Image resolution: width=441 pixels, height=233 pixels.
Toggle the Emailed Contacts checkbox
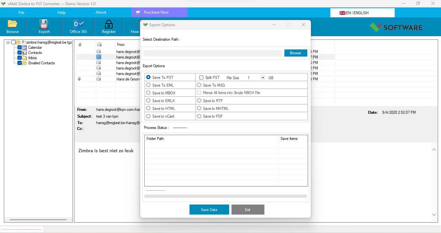coord(20,63)
